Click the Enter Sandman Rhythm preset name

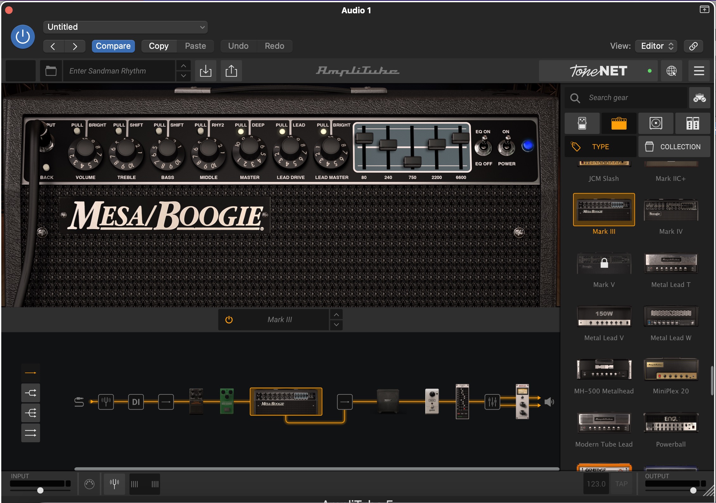(119, 71)
